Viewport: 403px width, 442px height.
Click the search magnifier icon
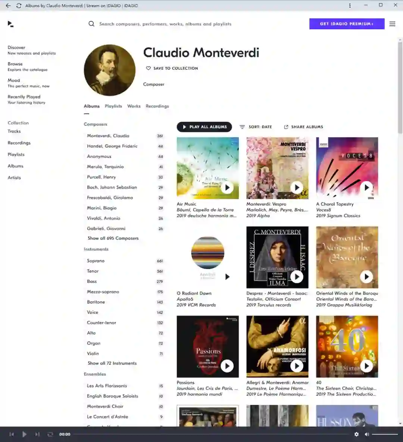click(91, 24)
